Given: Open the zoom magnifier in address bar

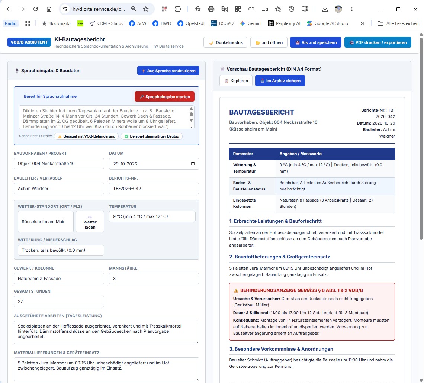Looking at the screenshot, I should (x=134, y=9).
